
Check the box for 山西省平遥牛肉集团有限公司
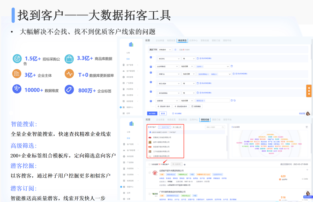tap(150, 173)
